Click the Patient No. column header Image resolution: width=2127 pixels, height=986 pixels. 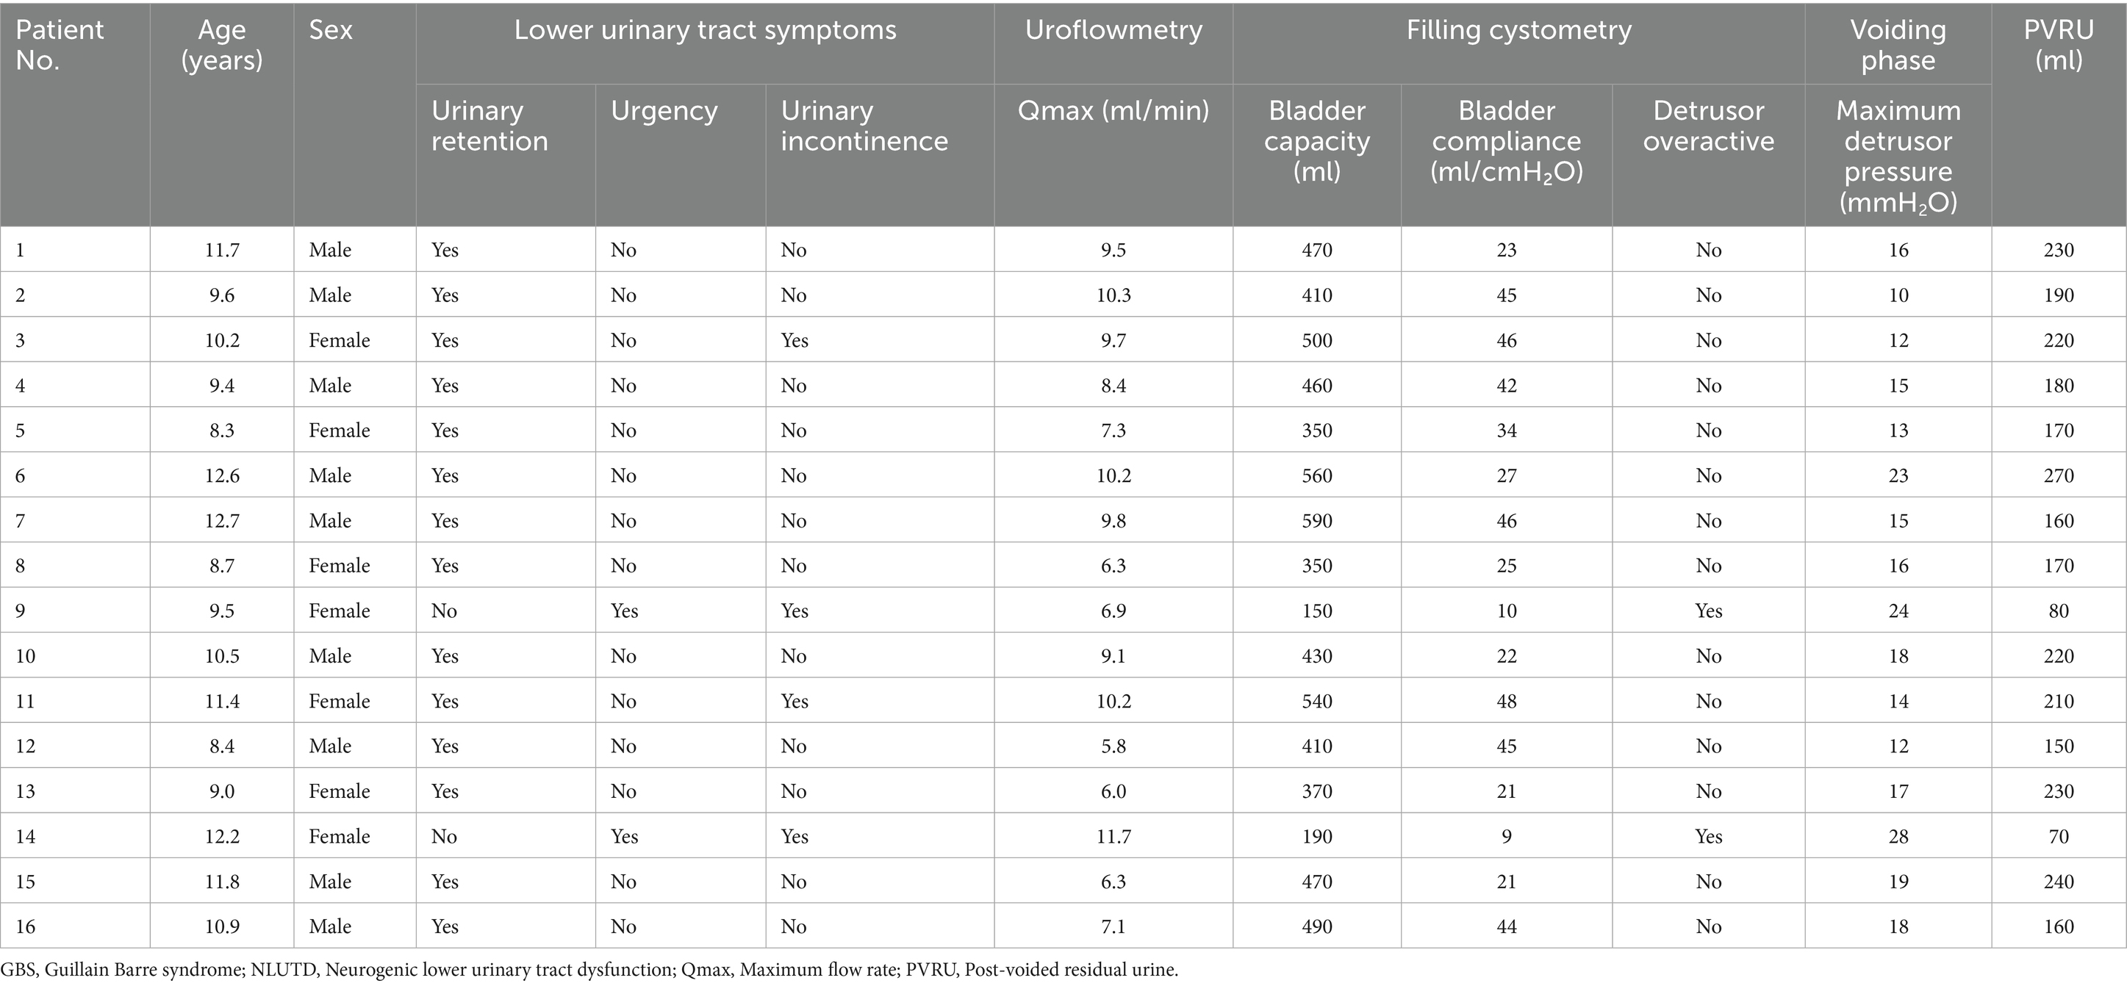[60, 45]
